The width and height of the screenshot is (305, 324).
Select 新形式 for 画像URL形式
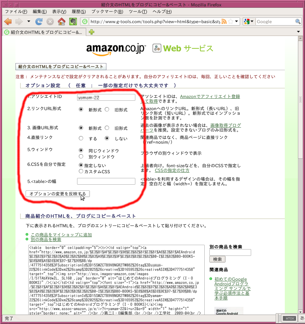(x=81, y=128)
